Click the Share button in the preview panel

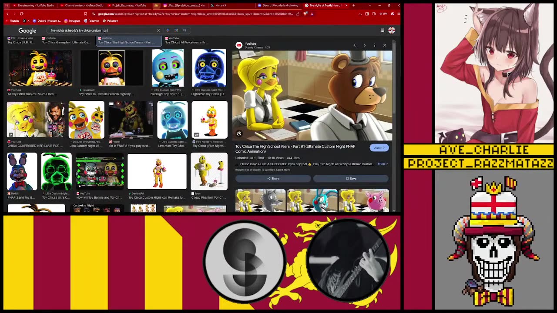(x=273, y=179)
